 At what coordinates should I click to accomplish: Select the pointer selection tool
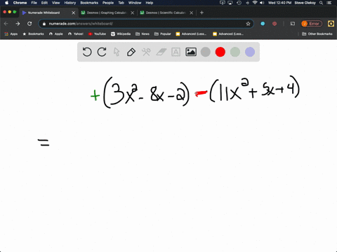[117, 52]
